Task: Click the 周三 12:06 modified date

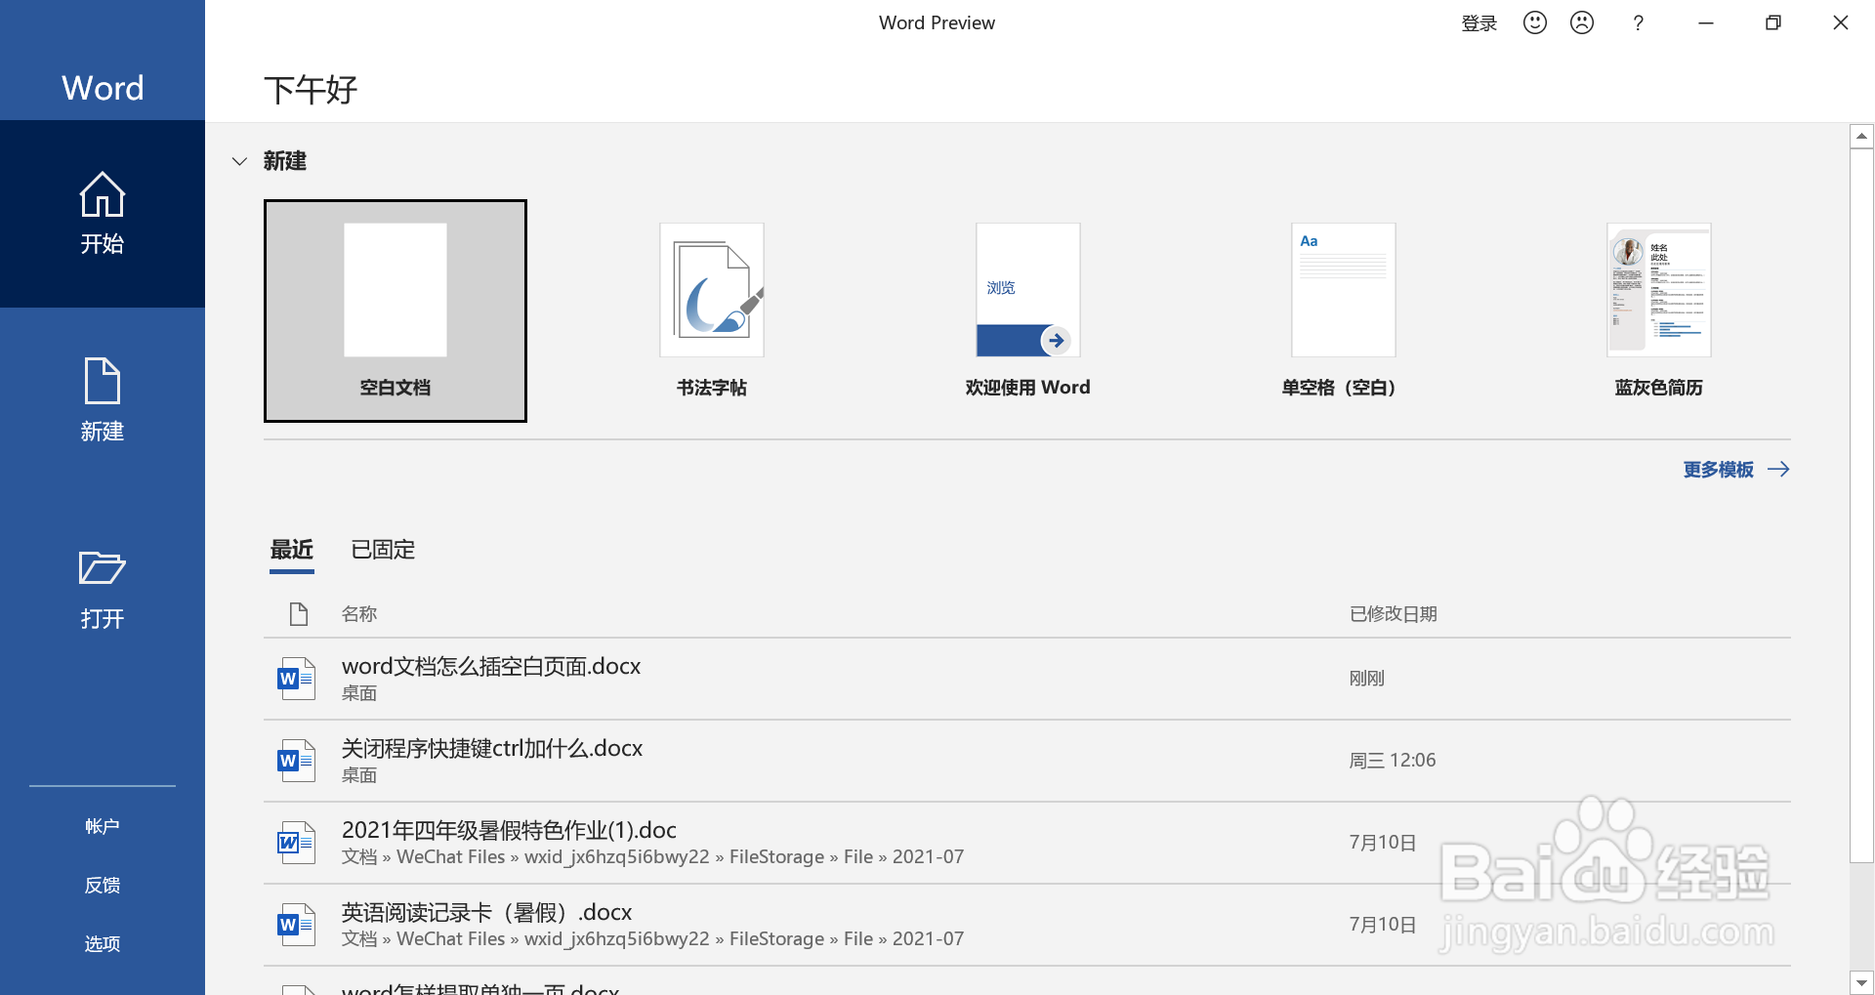Action: [1393, 761]
